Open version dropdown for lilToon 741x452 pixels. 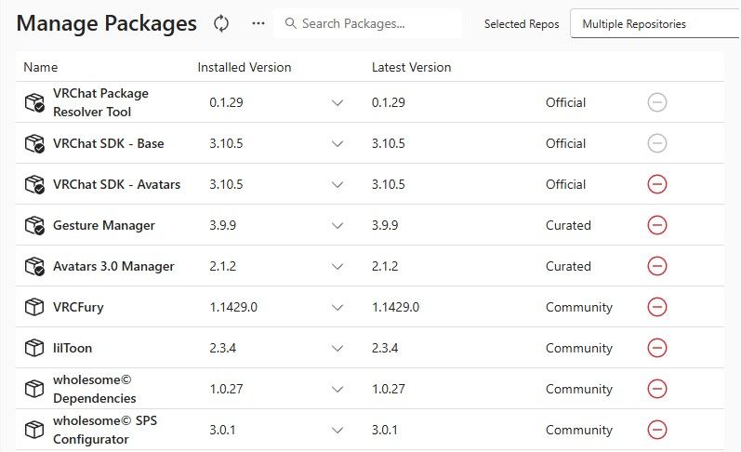[337, 349]
